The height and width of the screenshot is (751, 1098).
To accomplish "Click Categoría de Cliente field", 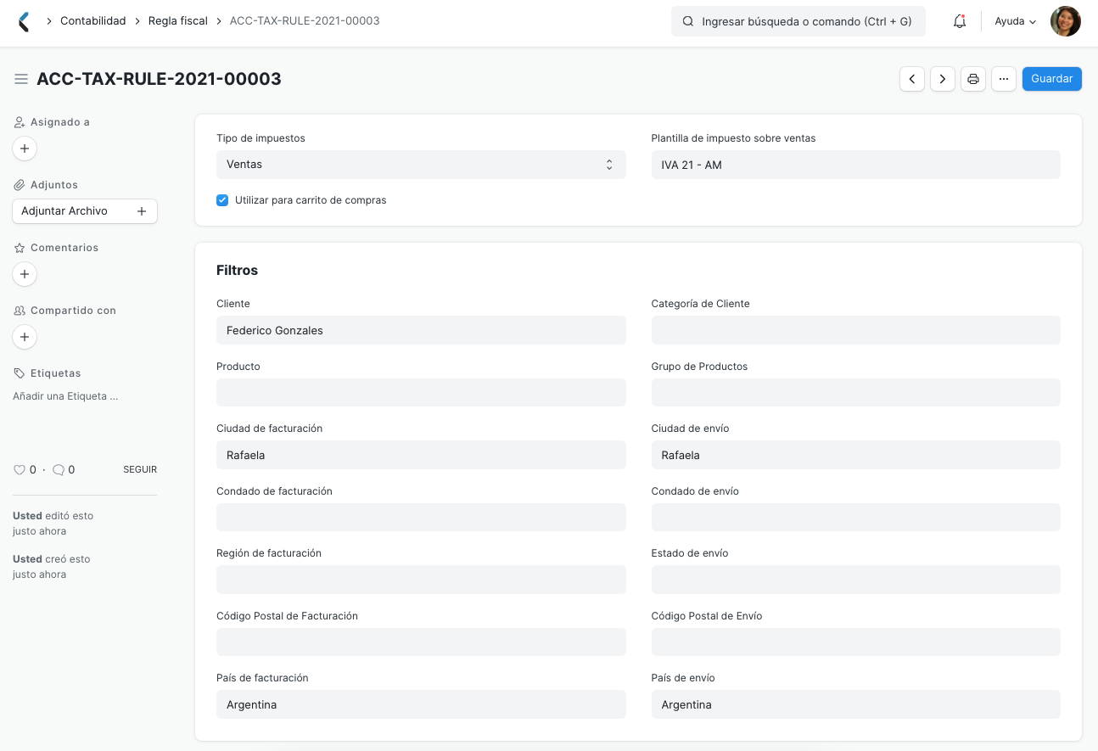I will pos(856,330).
